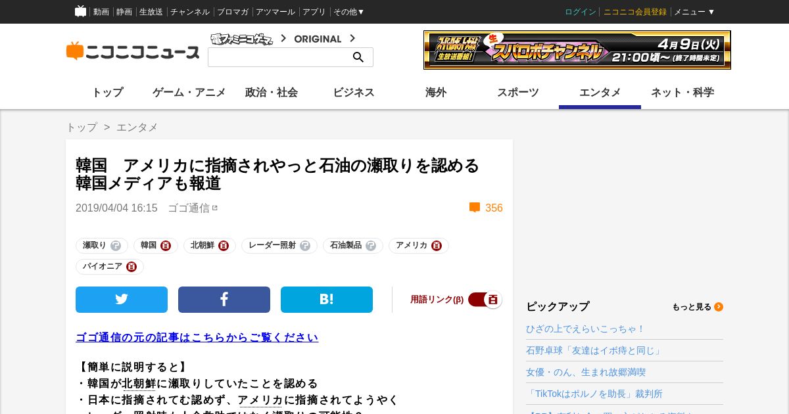
Task: Expand the その他▼ dropdown in top bar
Action: pyautogui.click(x=348, y=12)
